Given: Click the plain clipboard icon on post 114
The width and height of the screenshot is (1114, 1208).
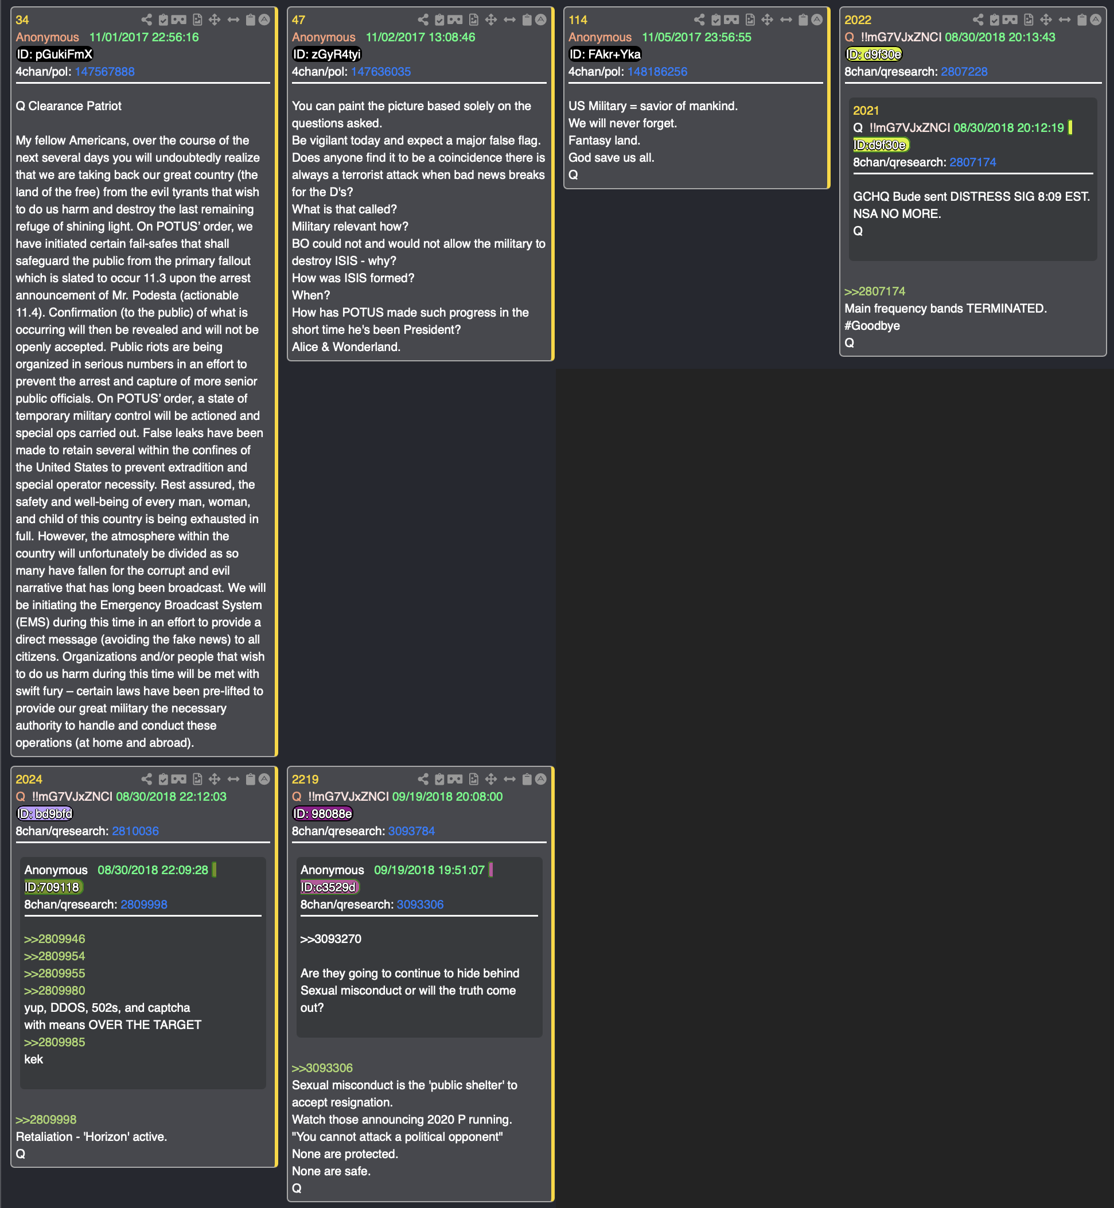Looking at the screenshot, I should [x=804, y=20].
